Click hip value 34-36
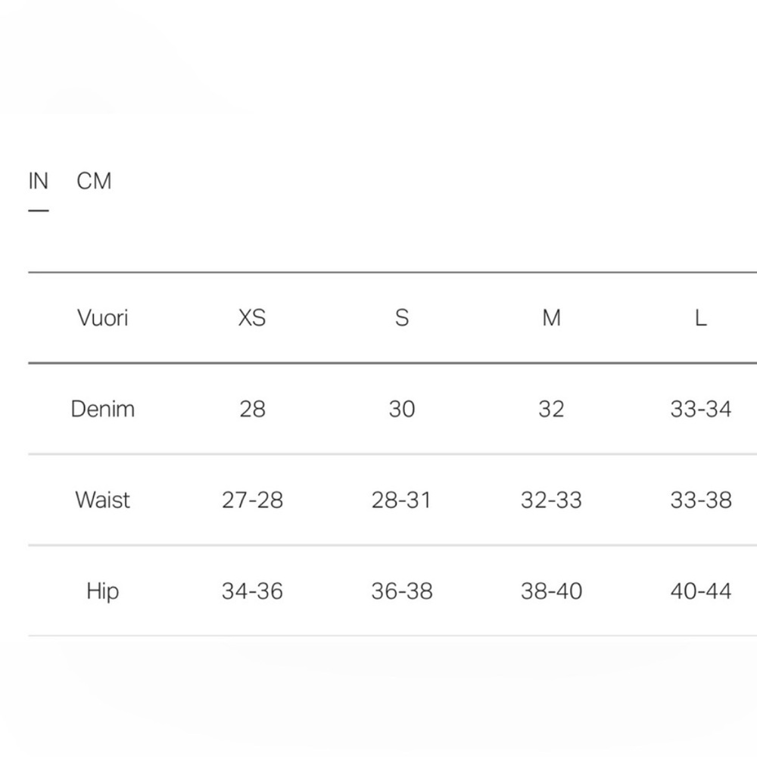757x757 pixels. pos(252,591)
